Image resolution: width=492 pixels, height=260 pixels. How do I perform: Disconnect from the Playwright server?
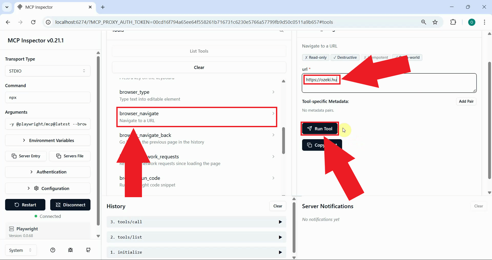click(70, 205)
